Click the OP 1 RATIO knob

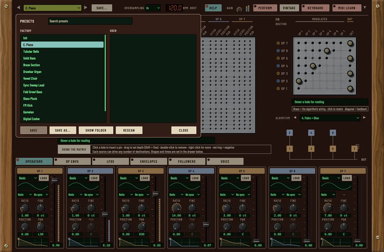(x=25, y=209)
